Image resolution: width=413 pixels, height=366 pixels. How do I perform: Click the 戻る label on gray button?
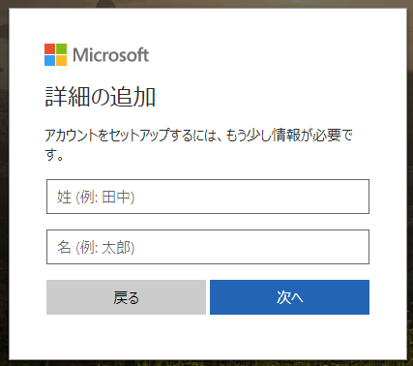coord(126,297)
